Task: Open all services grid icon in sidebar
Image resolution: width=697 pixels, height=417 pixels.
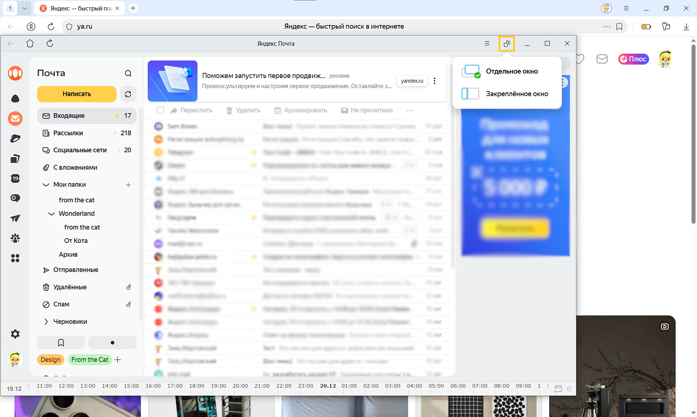Action: click(15, 258)
